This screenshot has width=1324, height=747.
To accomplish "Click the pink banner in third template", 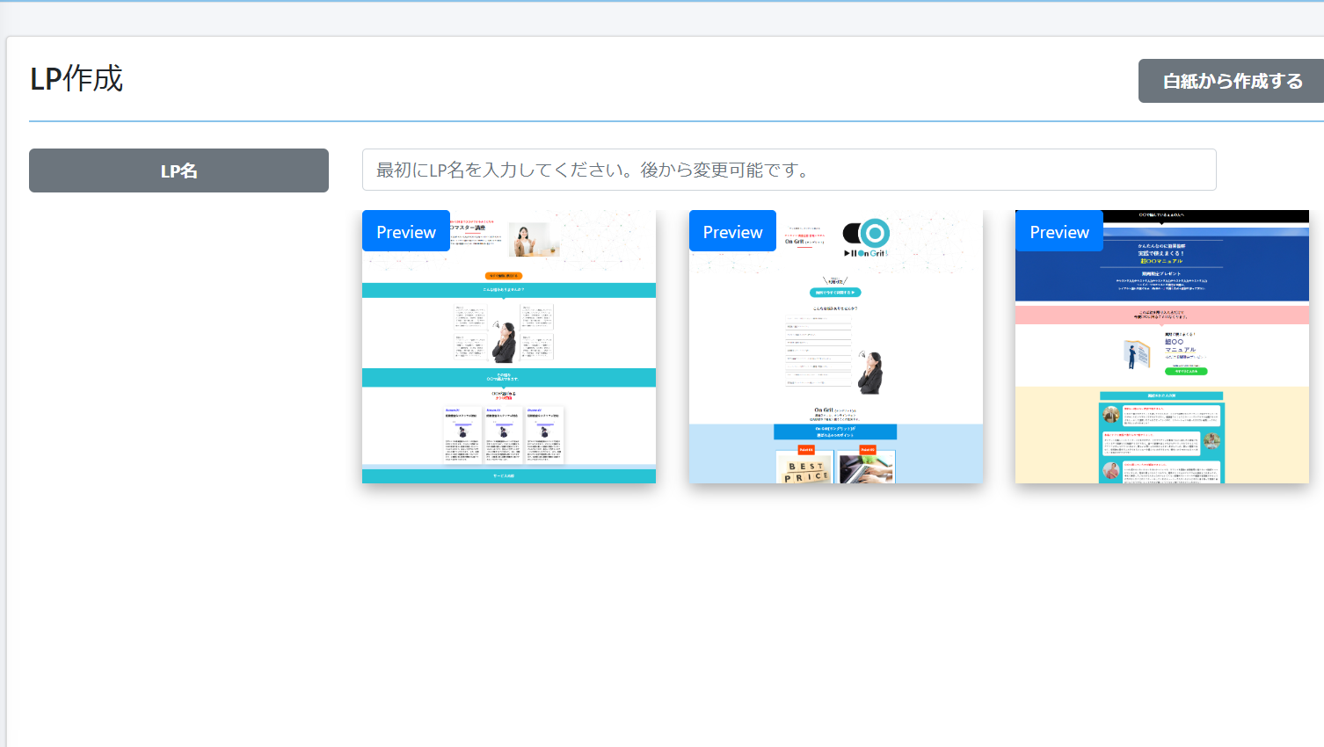I will tap(1161, 315).
